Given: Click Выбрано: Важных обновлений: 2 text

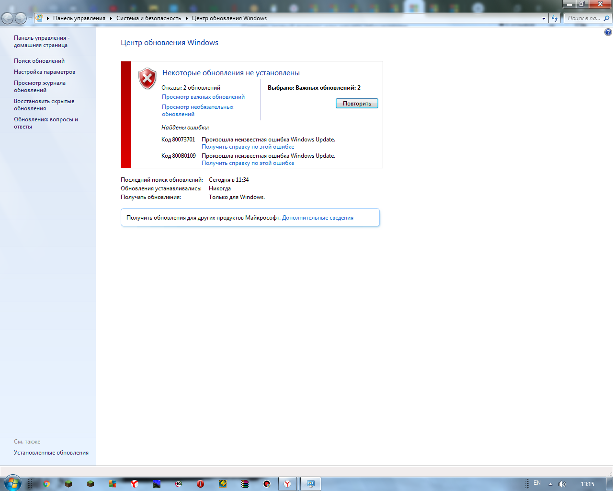Looking at the screenshot, I should tap(314, 88).
